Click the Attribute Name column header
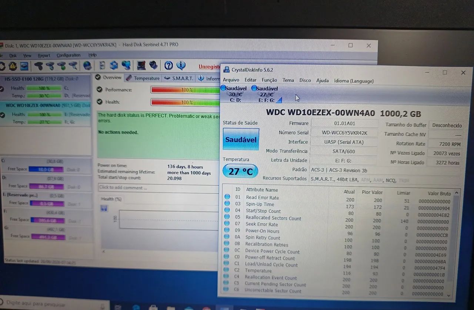Image resolution: width=474 pixels, height=310 pixels. coord(262,190)
